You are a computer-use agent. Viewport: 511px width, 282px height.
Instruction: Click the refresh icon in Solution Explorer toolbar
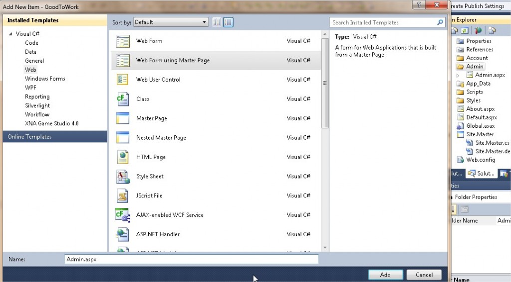(465, 30)
